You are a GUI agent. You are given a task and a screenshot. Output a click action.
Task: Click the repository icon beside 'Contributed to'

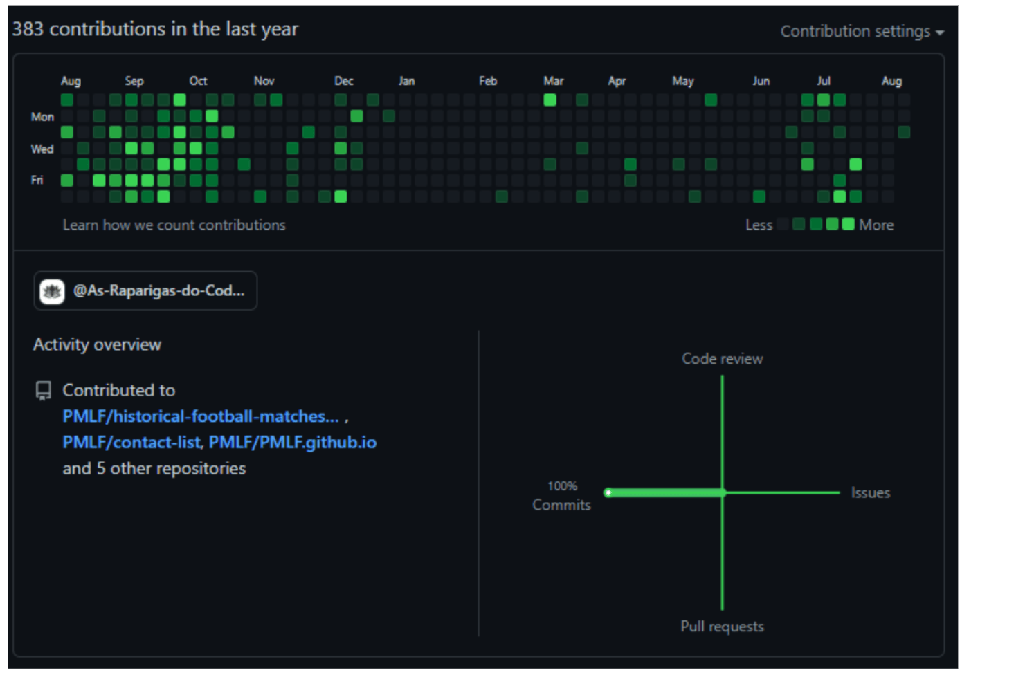point(44,391)
